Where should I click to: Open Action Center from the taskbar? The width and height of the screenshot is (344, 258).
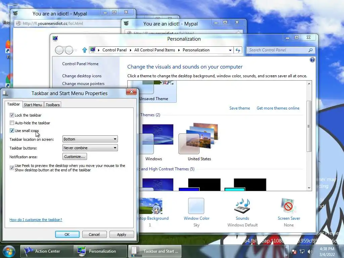47,251
